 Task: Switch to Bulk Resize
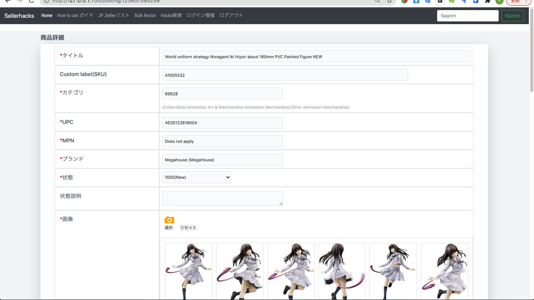tap(145, 16)
